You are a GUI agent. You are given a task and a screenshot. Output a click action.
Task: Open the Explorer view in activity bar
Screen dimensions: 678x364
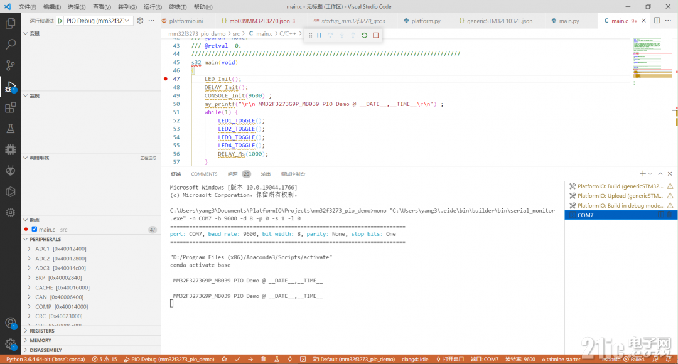pyautogui.click(x=11, y=23)
